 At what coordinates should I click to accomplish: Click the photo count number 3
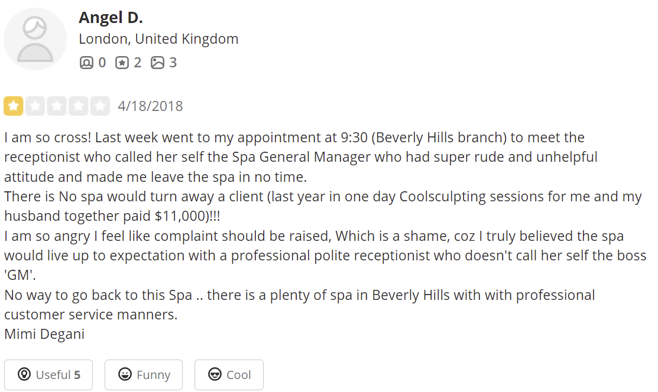173,63
